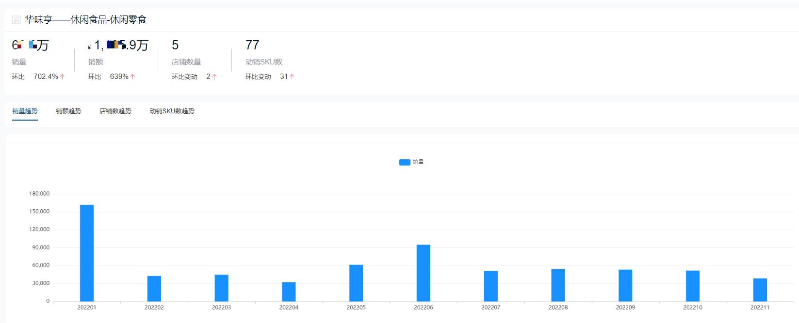The image size is (799, 323).
Task: Click the 180,000 y-axis label
Action: point(39,194)
